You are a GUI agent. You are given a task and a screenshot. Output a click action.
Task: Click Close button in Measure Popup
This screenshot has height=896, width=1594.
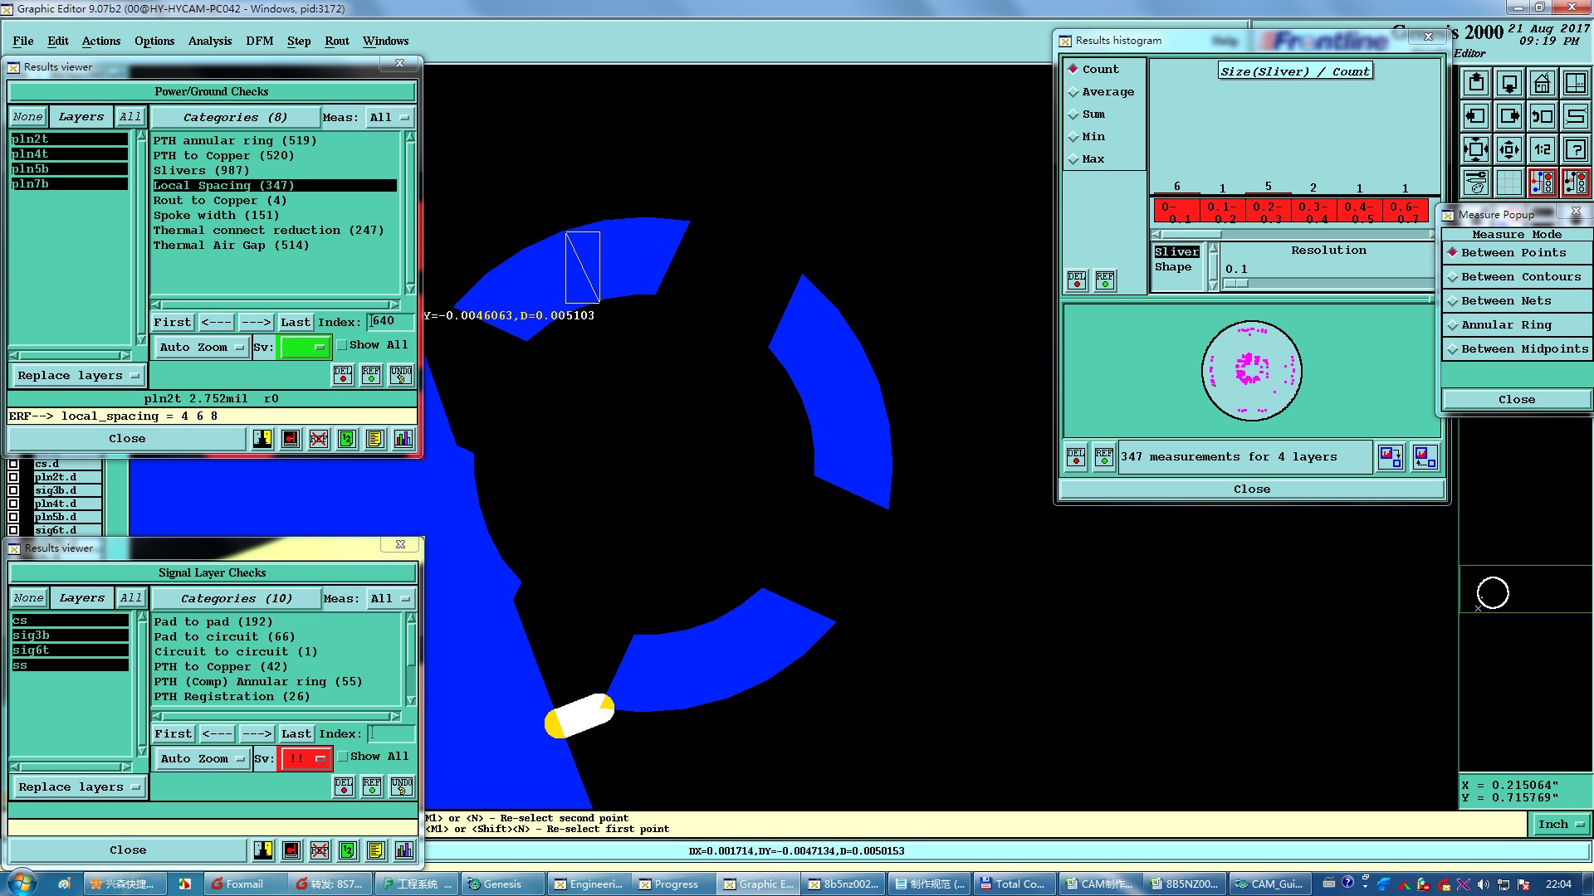point(1516,399)
